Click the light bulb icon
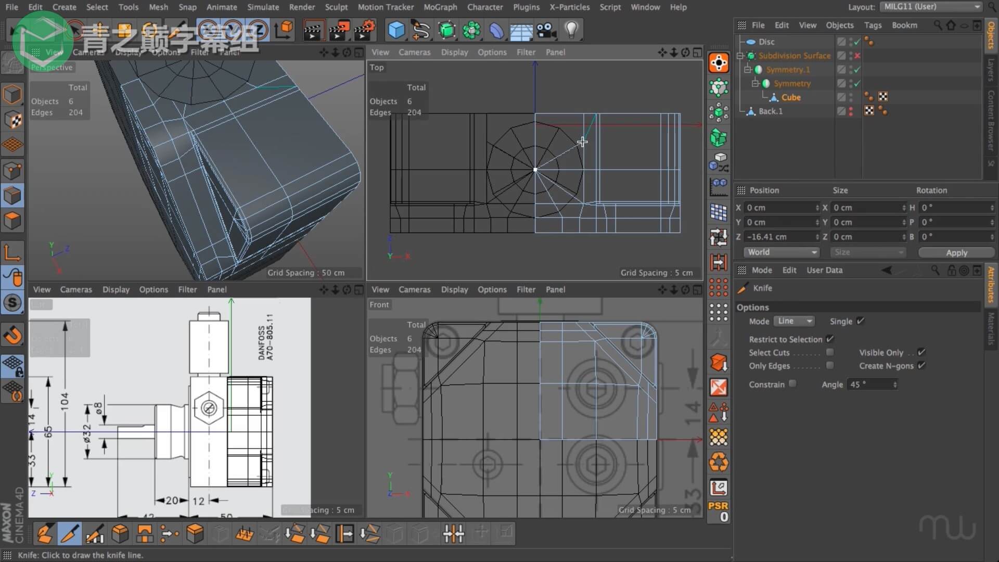Screen dimensions: 999x562 pos(571,30)
